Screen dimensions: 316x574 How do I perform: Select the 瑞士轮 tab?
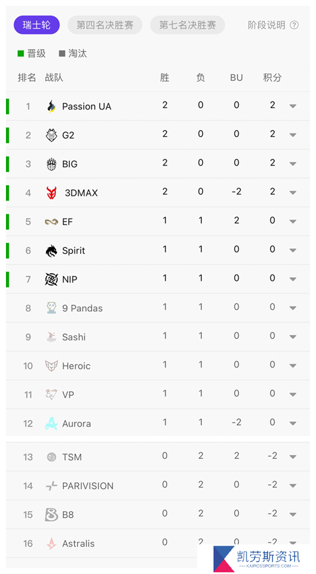[37, 25]
